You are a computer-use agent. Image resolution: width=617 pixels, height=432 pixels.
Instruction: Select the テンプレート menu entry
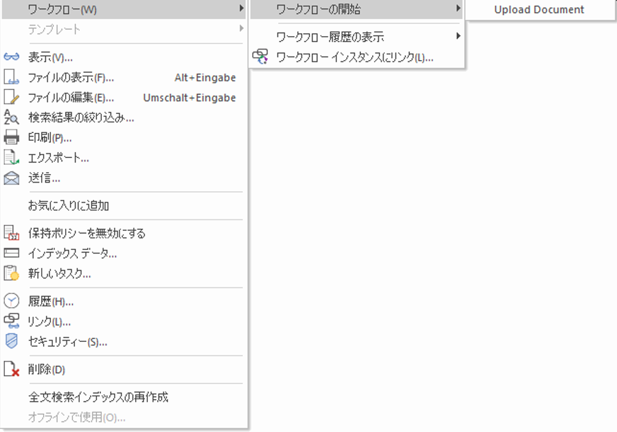tap(124, 29)
